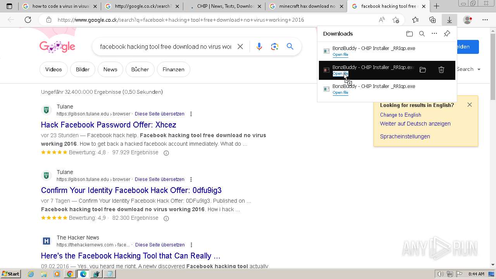Image resolution: width=496 pixels, height=279 pixels.
Task: Refresh the page with the reload icon
Action: pos(28,20)
